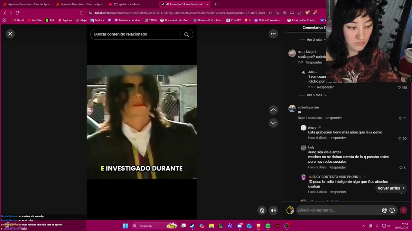The width and height of the screenshot is (412, 231).
Task: Expand "Ver 5 más" replies
Action: tap(316, 95)
